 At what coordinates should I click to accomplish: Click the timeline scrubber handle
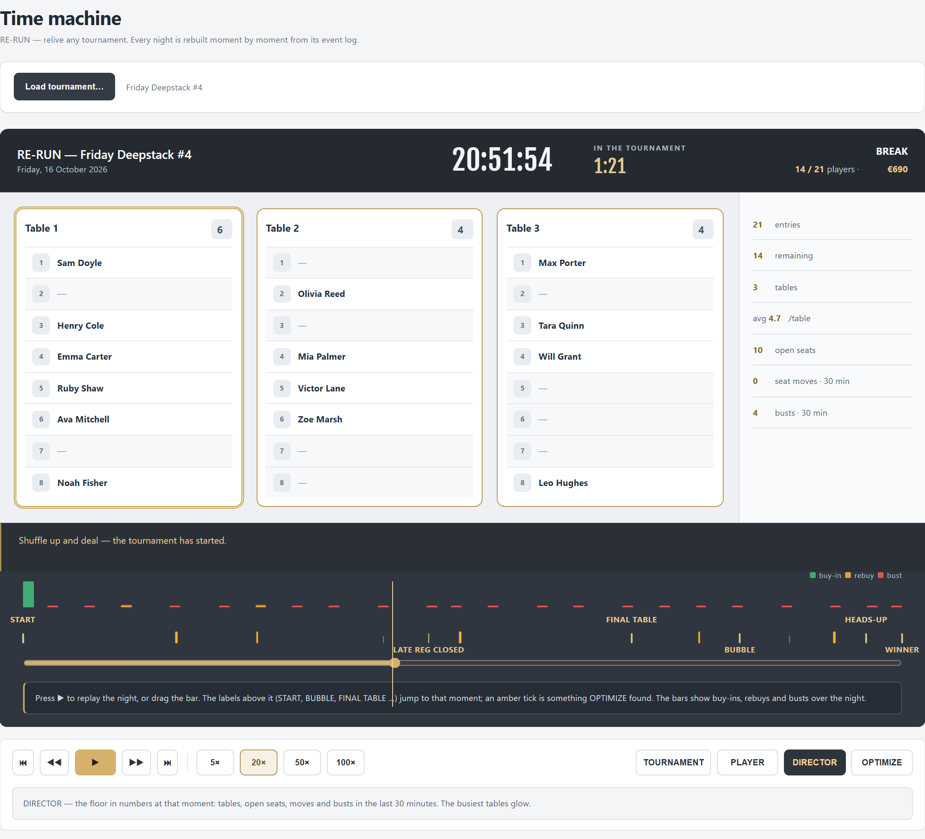[395, 663]
